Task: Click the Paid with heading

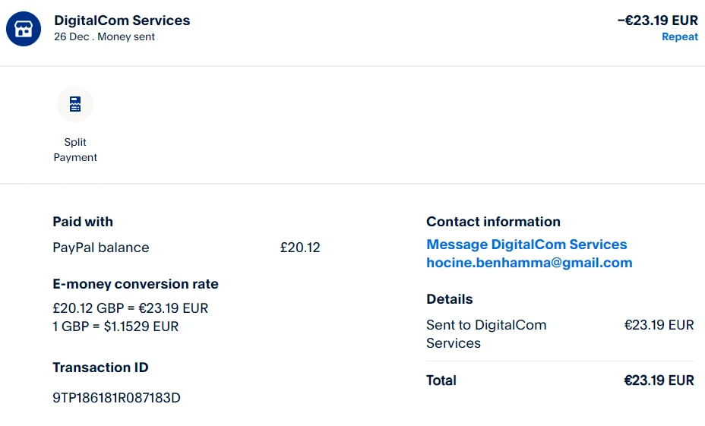Action: click(x=83, y=222)
